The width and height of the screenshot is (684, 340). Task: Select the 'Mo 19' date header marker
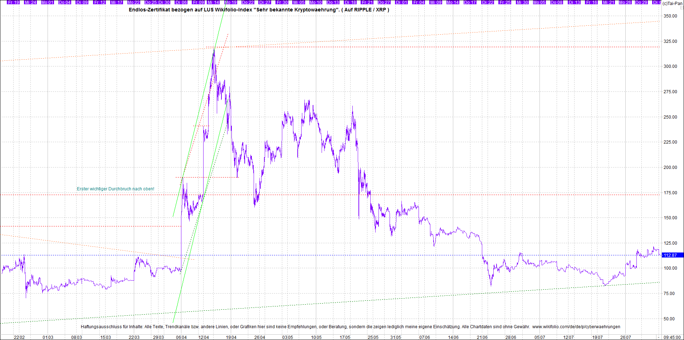(230, 2)
